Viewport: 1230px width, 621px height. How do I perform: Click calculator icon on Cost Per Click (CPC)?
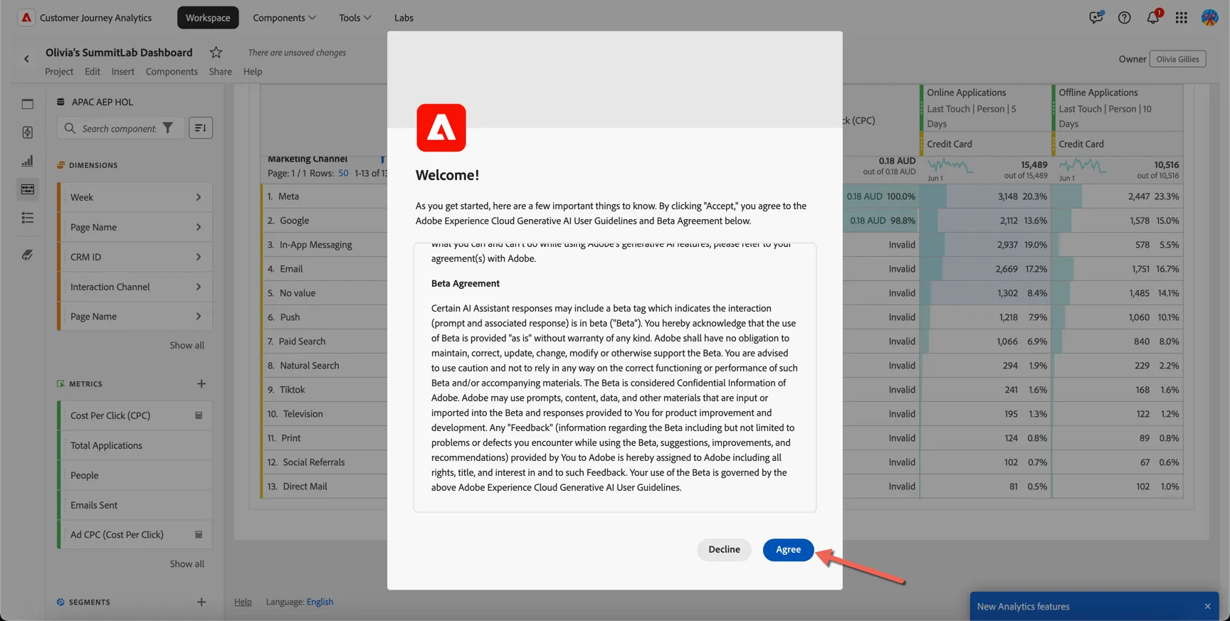(x=199, y=415)
